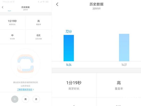The width and height of the screenshot is (141, 106).
Task: Tap the 14:27 time label
Action: 124,65
